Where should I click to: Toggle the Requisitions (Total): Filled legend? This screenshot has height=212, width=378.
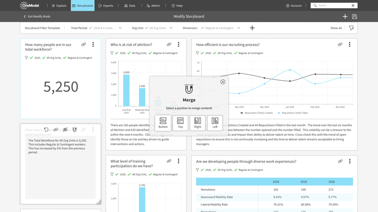tap(292, 113)
